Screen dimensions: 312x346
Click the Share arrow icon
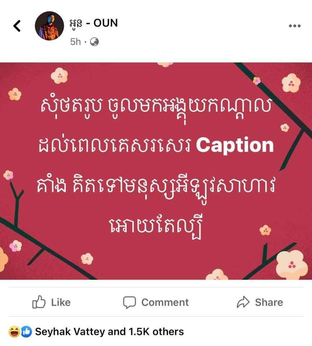tap(243, 302)
